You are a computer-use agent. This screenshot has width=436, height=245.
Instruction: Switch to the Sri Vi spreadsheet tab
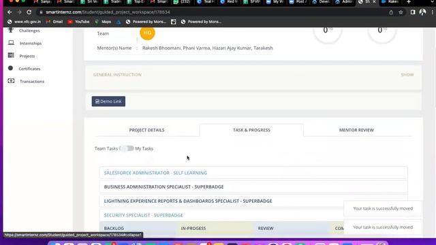click(89, 2)
